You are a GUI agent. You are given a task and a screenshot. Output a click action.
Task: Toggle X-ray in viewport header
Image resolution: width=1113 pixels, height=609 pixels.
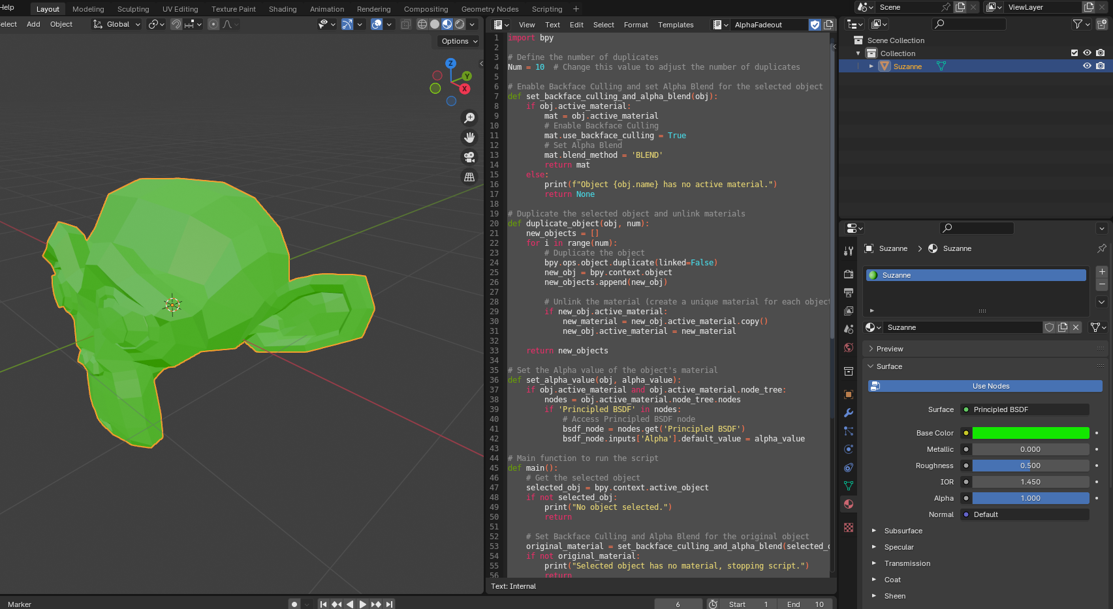[x=405, y=24]
